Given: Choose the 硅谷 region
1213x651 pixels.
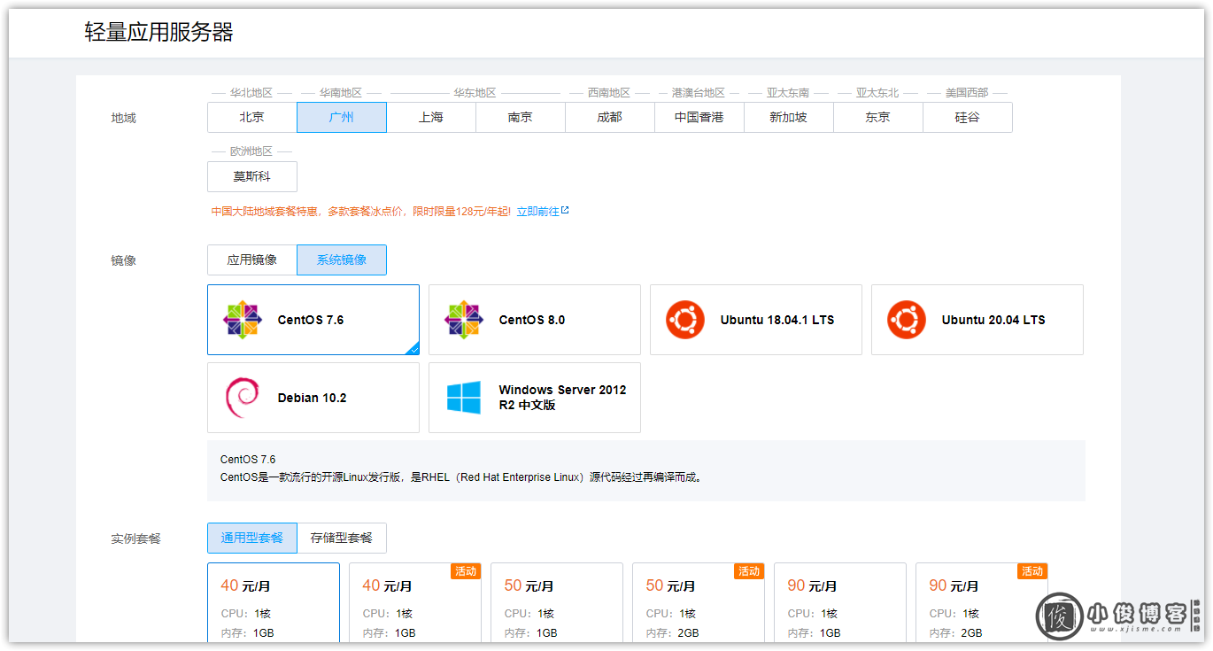Looking at the screenshot, I should click(x=968, y=117).
